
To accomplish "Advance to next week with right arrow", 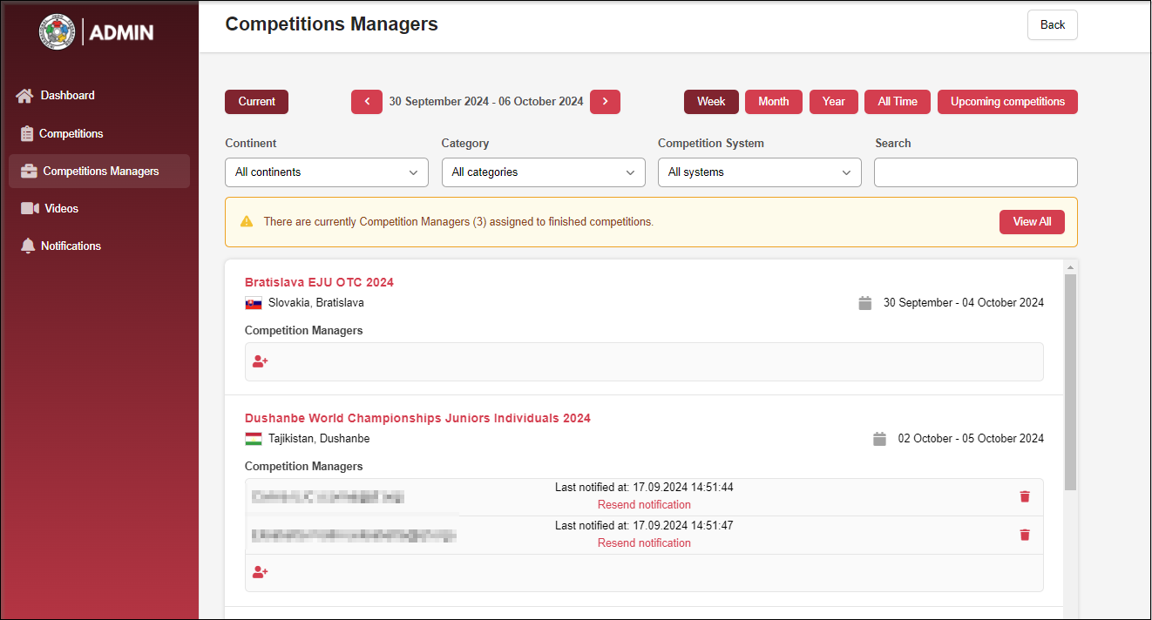I will click(x=605, y=102).
